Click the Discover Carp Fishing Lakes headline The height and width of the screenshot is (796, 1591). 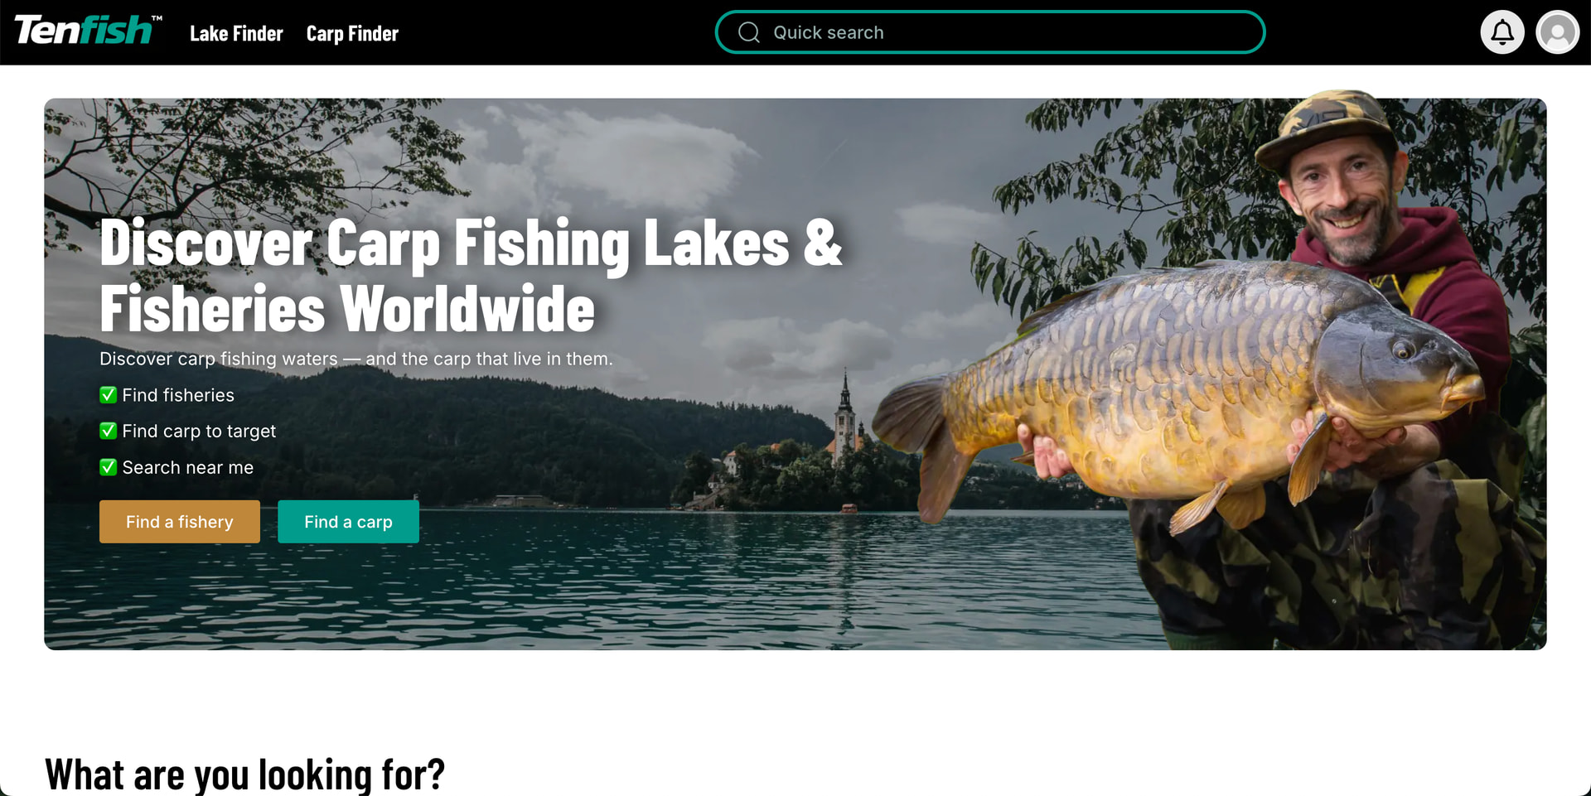471,275
